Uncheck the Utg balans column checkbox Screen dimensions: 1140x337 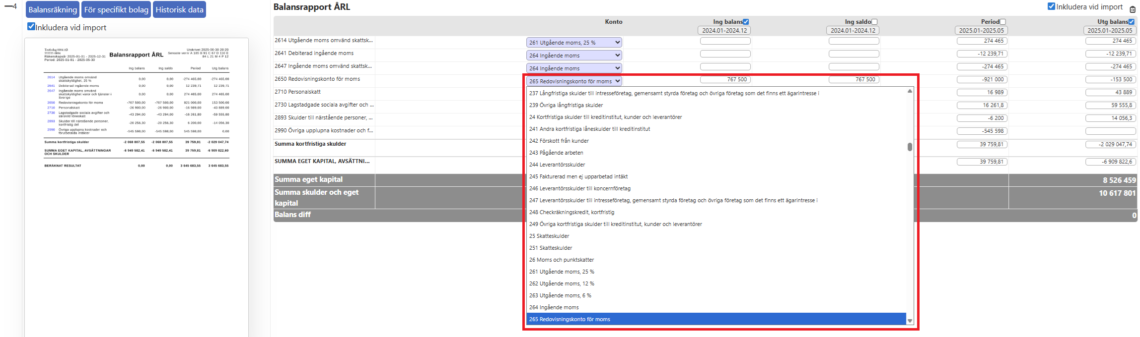(x=1131, y=22)
